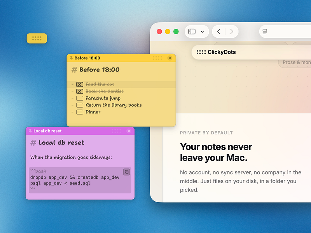Uncheck the Book the dentist checkbox
Image resolution: width=311 pixels, height=233 pixels.
pos(80,91)
